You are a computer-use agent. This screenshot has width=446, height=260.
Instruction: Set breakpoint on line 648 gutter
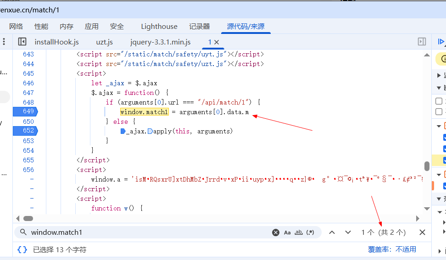point(28,102)
